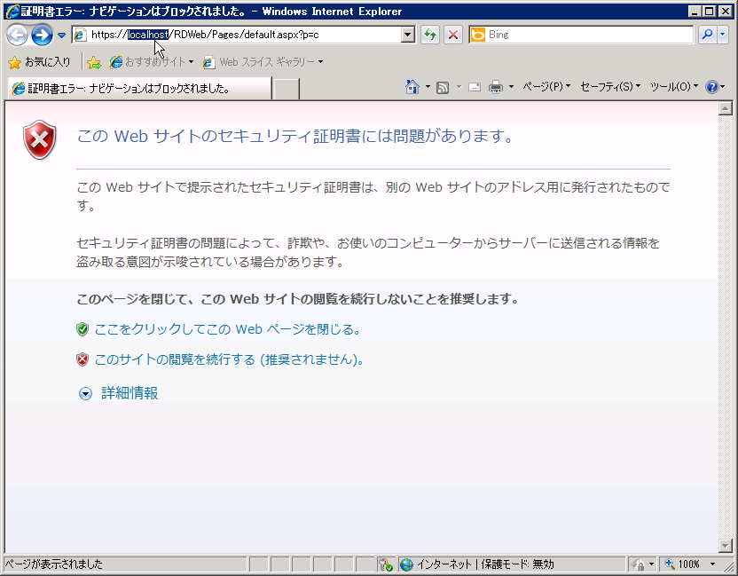Screen dimensions: 738x576
Task: Click the IE logo in title bar
Action: (12, 12)
